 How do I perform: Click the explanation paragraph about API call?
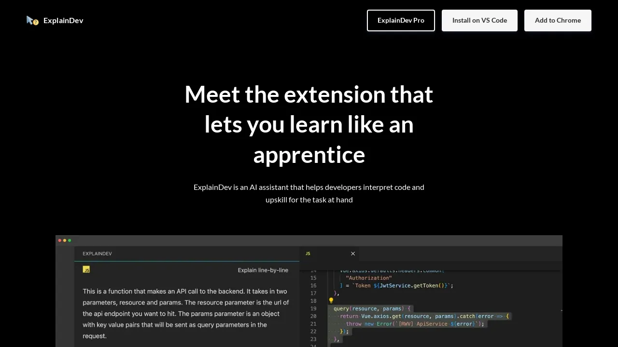(x=186, y=313)
